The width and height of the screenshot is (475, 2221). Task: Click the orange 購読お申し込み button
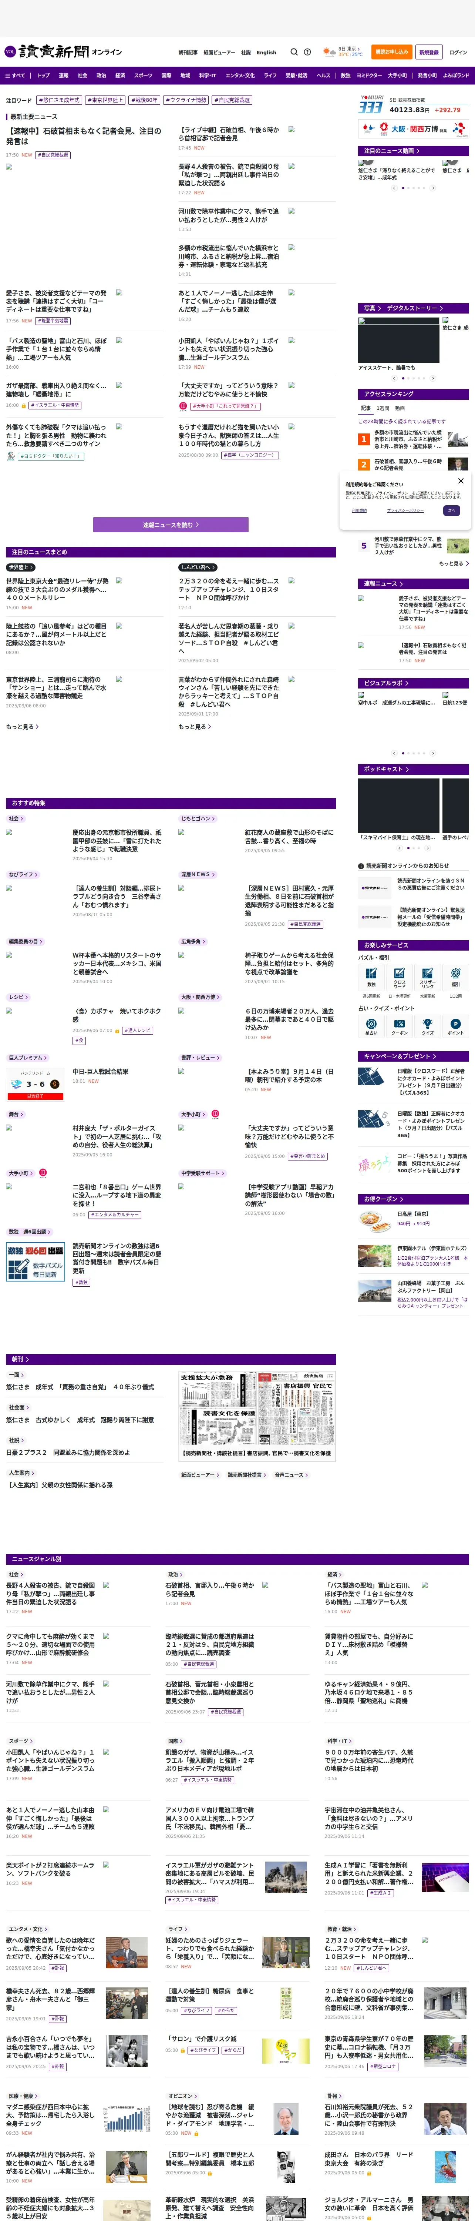[x=391, y=52]
